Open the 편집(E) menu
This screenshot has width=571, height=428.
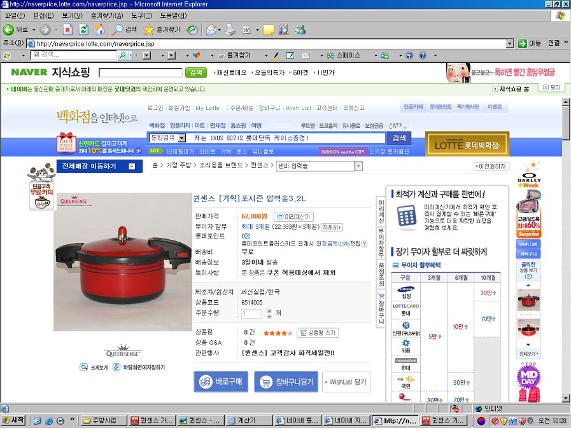[43, 15]
